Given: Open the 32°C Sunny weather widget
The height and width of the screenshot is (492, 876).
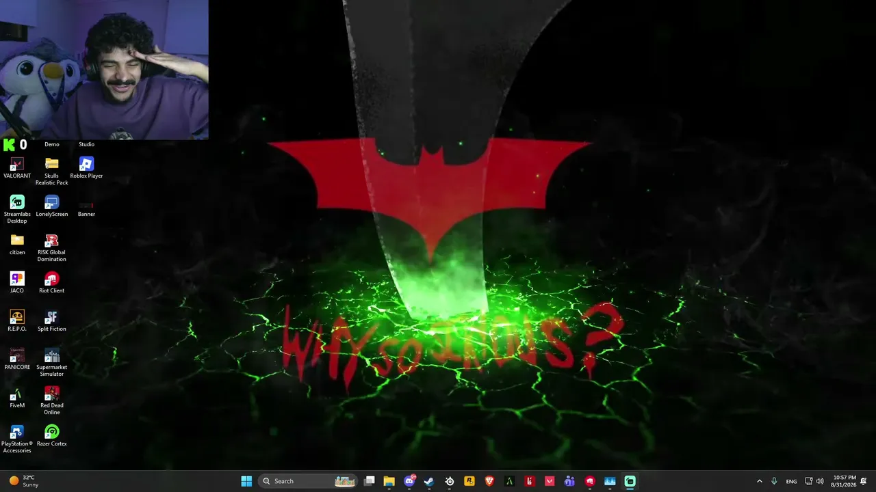Looking at the screenshot, I should tap(23, 481).
